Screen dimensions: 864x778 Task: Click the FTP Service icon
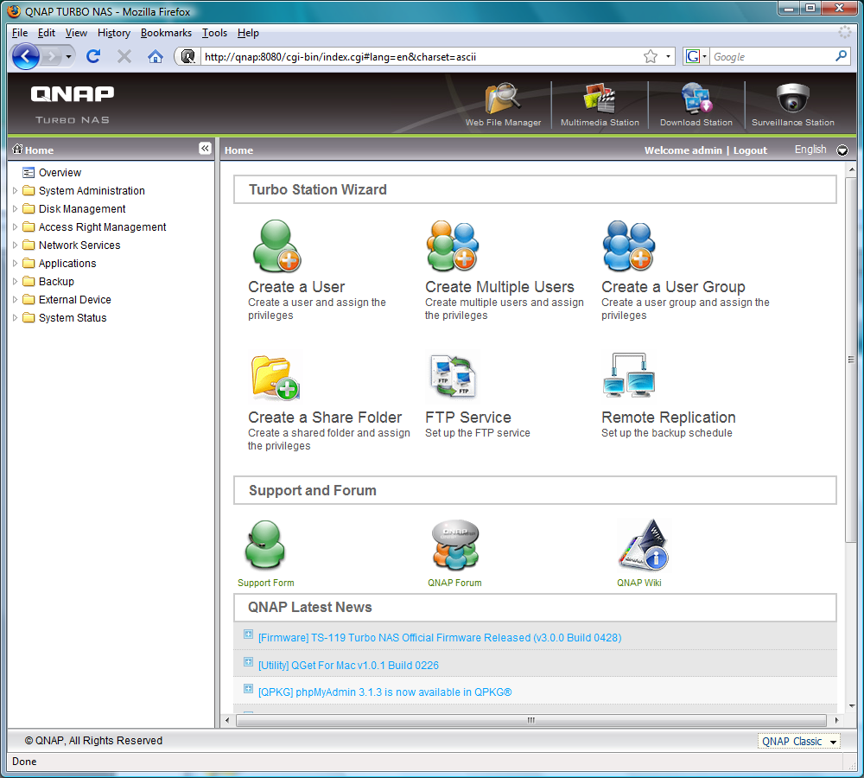coord(453,376)
